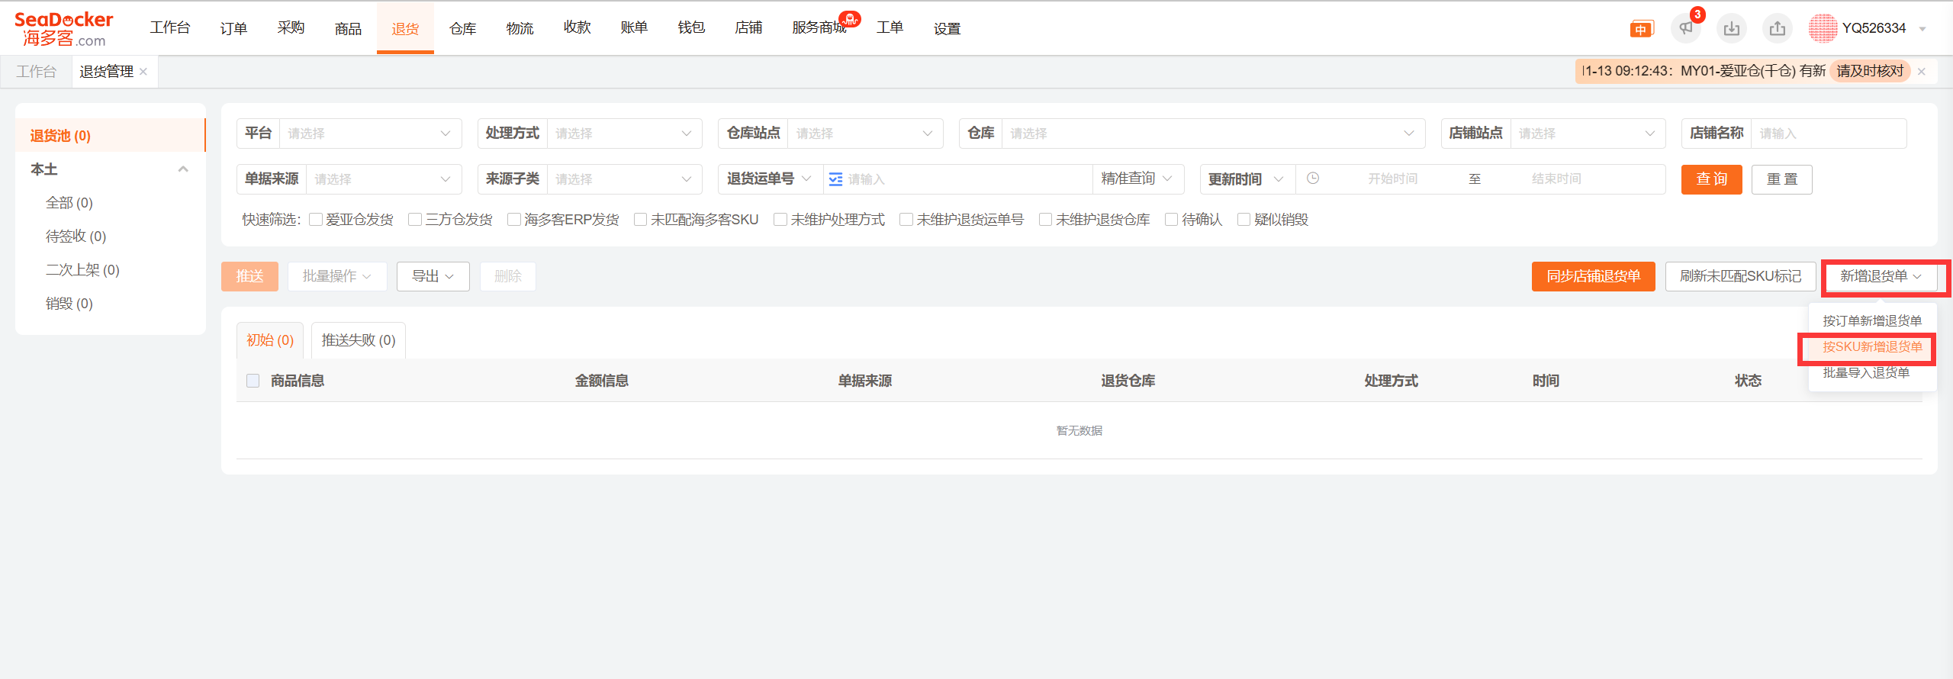Open the 平台 dropdown

(x=369, y=134)
